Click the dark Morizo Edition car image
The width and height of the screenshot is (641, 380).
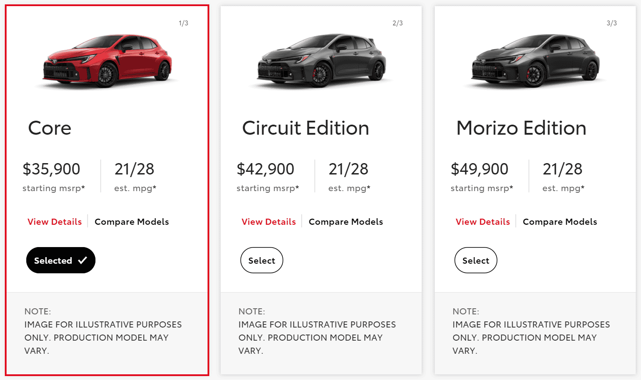pyautogui.click(x=535, y=61)
